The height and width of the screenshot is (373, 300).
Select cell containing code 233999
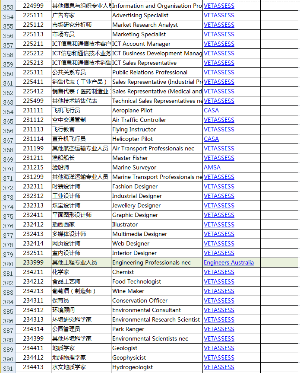pyautogui.click(x=33, y=263)
